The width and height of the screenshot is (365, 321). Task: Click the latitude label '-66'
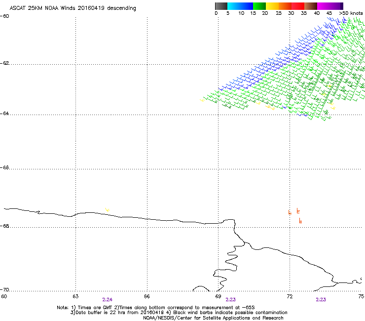(x=4, y=168)
